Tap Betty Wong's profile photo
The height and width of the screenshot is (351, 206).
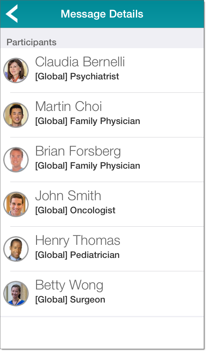16,294
